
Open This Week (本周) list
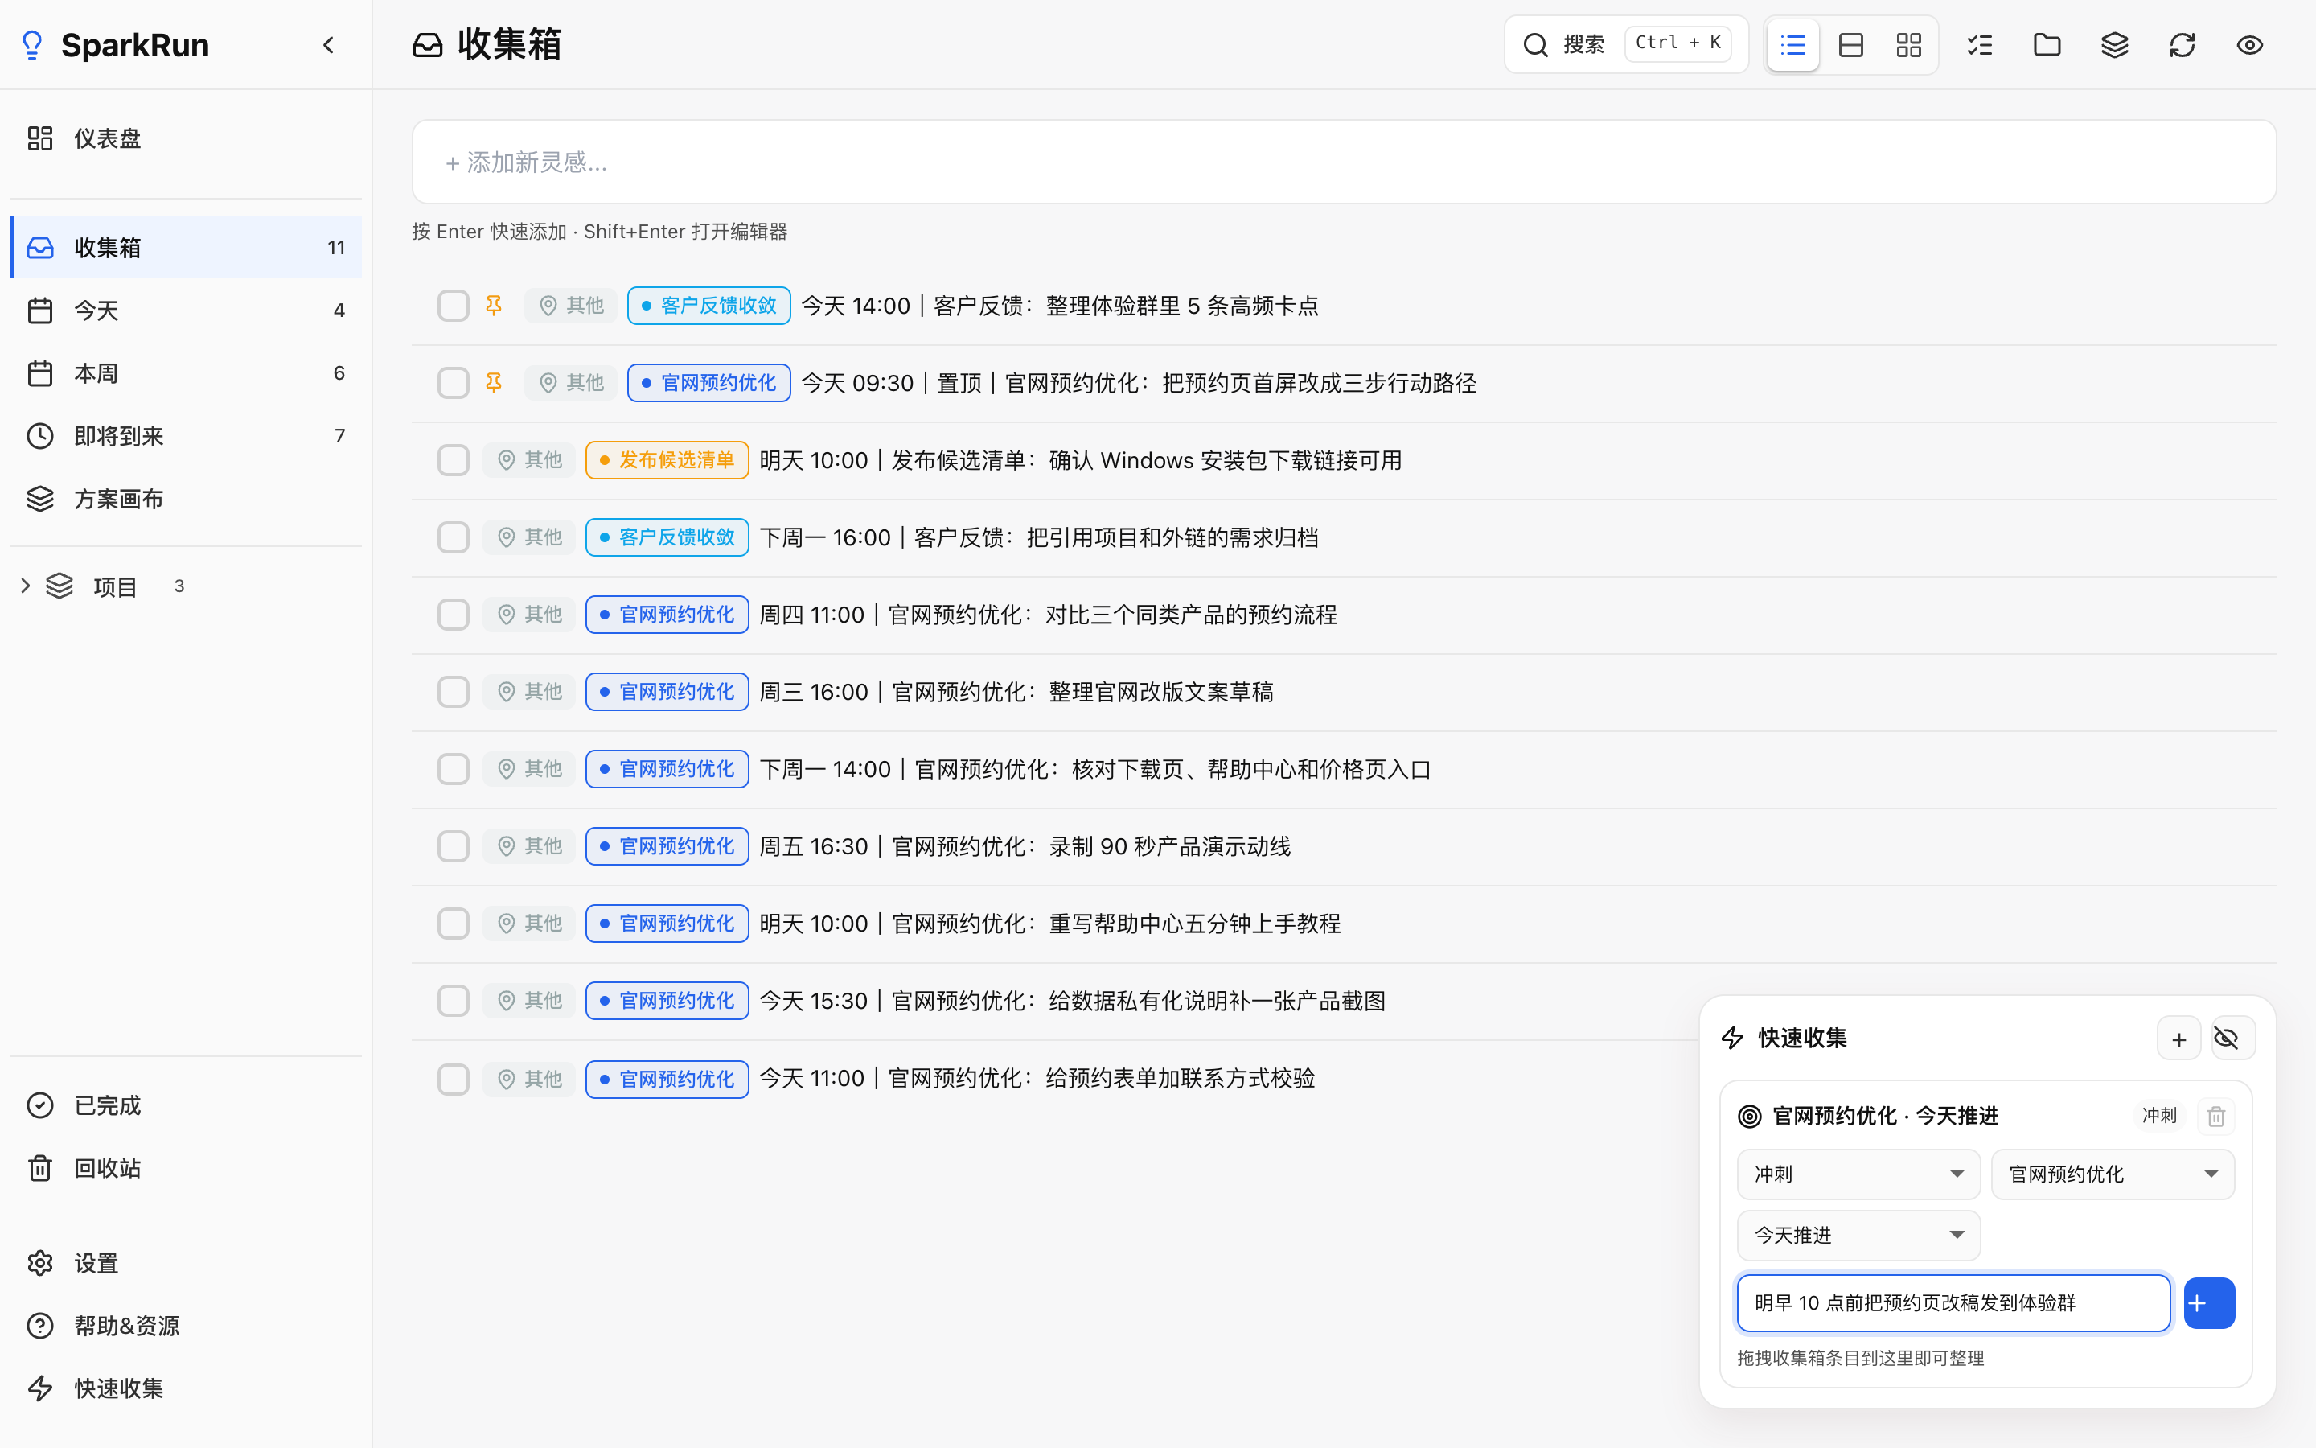coord(186,372)
